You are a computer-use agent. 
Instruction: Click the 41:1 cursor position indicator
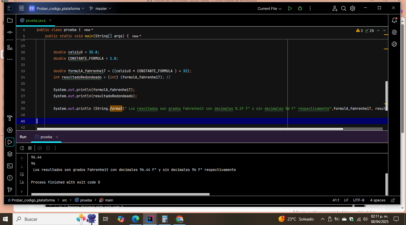[336, 200]
